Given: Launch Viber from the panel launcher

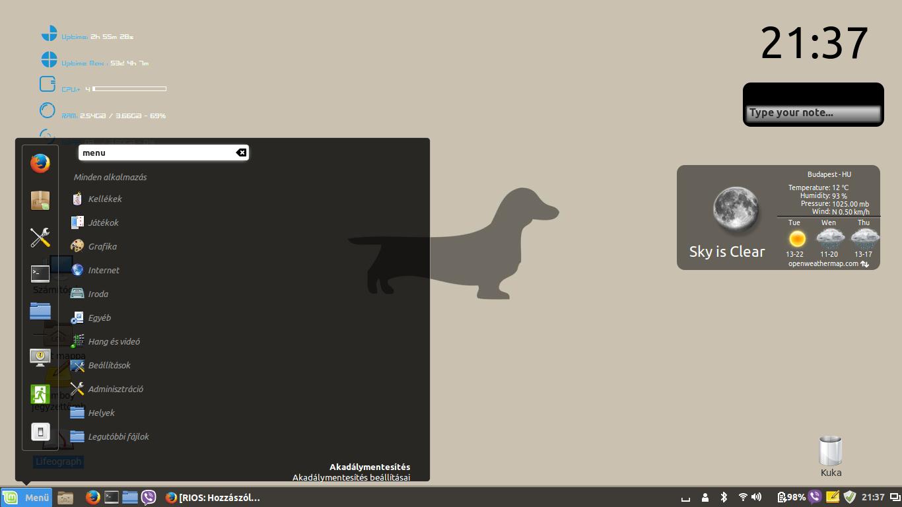Looking at the screenshot, I should (149, 497).
